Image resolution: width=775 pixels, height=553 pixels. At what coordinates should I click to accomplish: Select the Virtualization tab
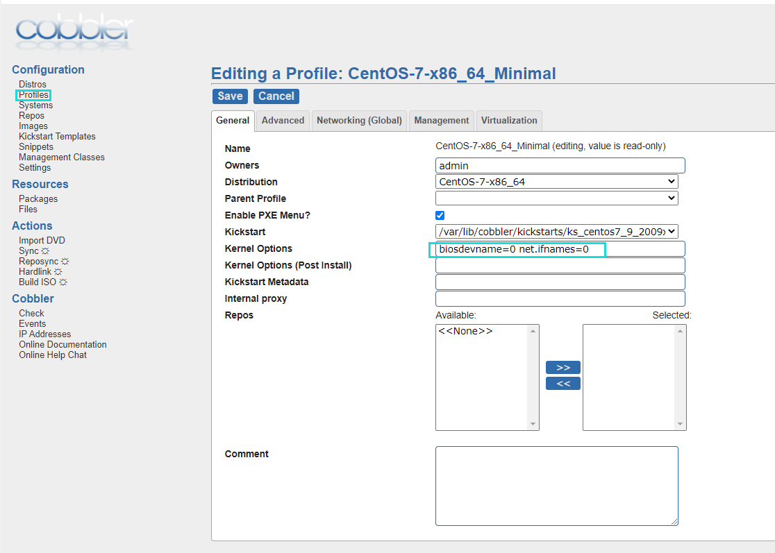click(x=509, y=121)
